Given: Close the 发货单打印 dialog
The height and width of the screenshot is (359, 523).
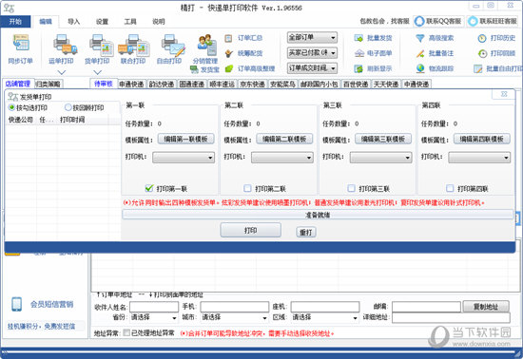Looking at the screenshot, I should click(x=504, y=94).
